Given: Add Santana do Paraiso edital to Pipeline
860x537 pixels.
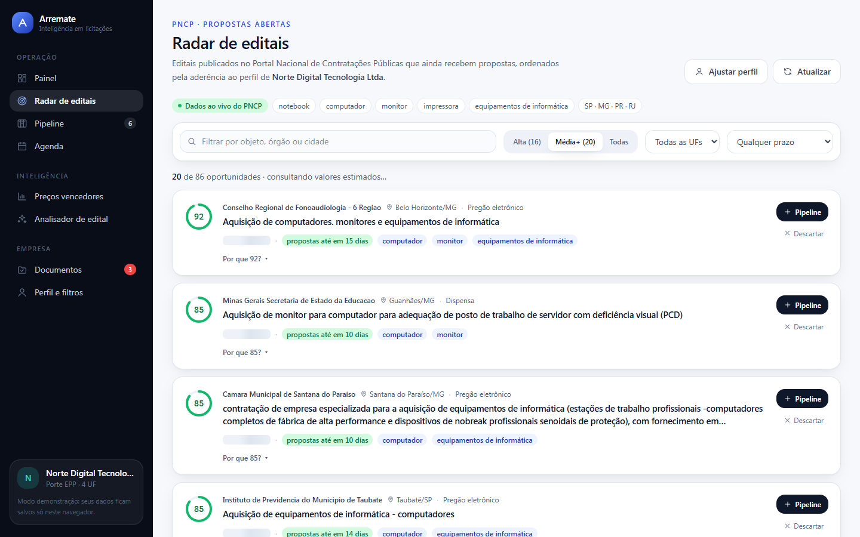Looking at the screenshot, I should (x=802, y=399).
